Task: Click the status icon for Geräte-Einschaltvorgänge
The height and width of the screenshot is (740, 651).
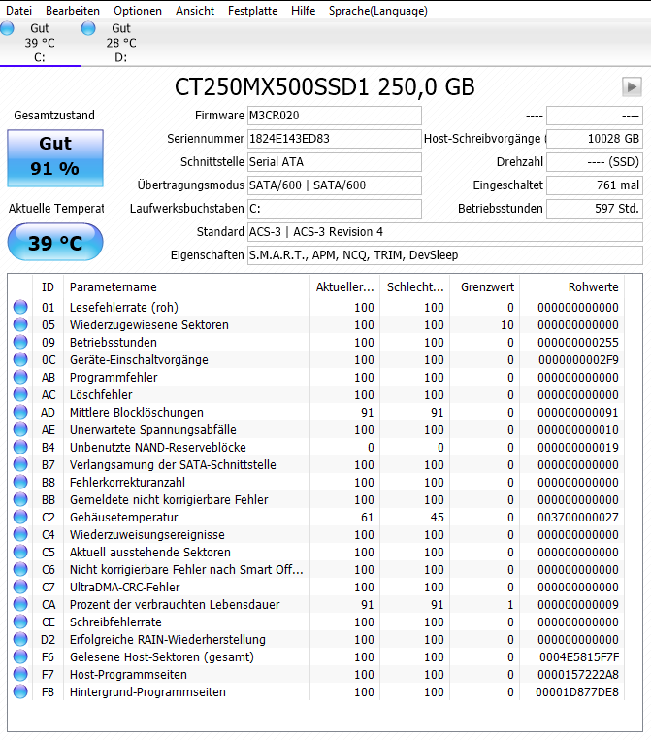Action: tap(20, 359)
